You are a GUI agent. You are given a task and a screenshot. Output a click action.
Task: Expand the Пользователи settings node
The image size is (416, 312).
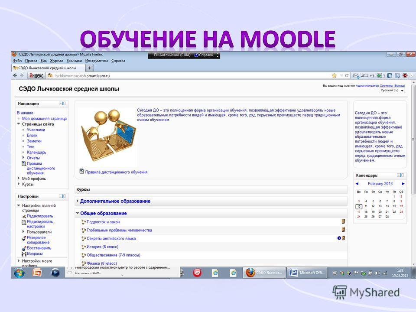(x=23, y=231)
